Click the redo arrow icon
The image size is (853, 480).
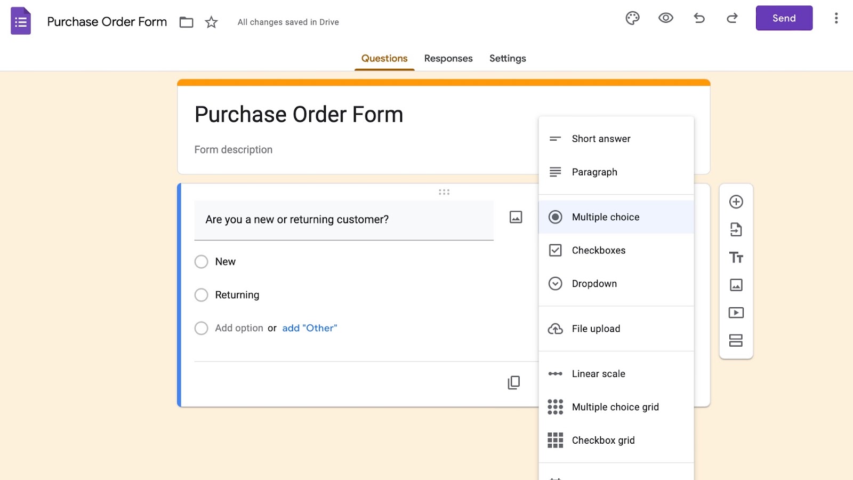point(732,18)
